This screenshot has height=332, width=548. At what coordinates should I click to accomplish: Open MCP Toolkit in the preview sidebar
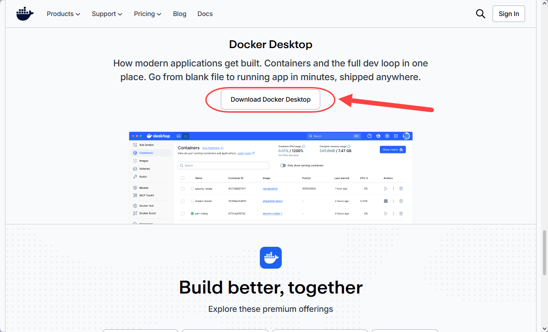(x=143, y=196)
